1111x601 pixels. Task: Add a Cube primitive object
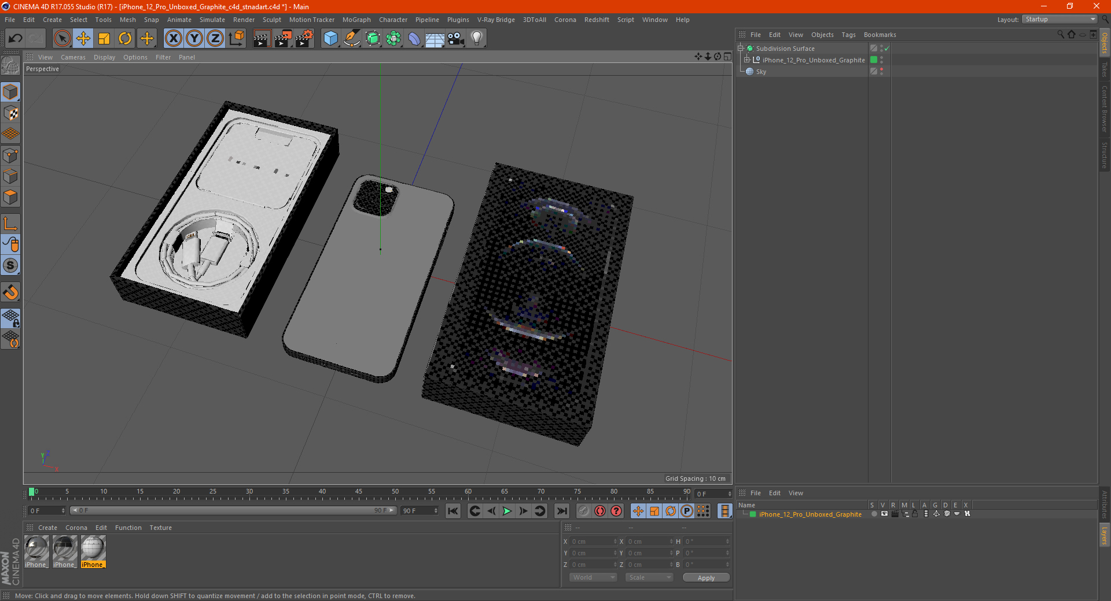[x=330, y=39]
